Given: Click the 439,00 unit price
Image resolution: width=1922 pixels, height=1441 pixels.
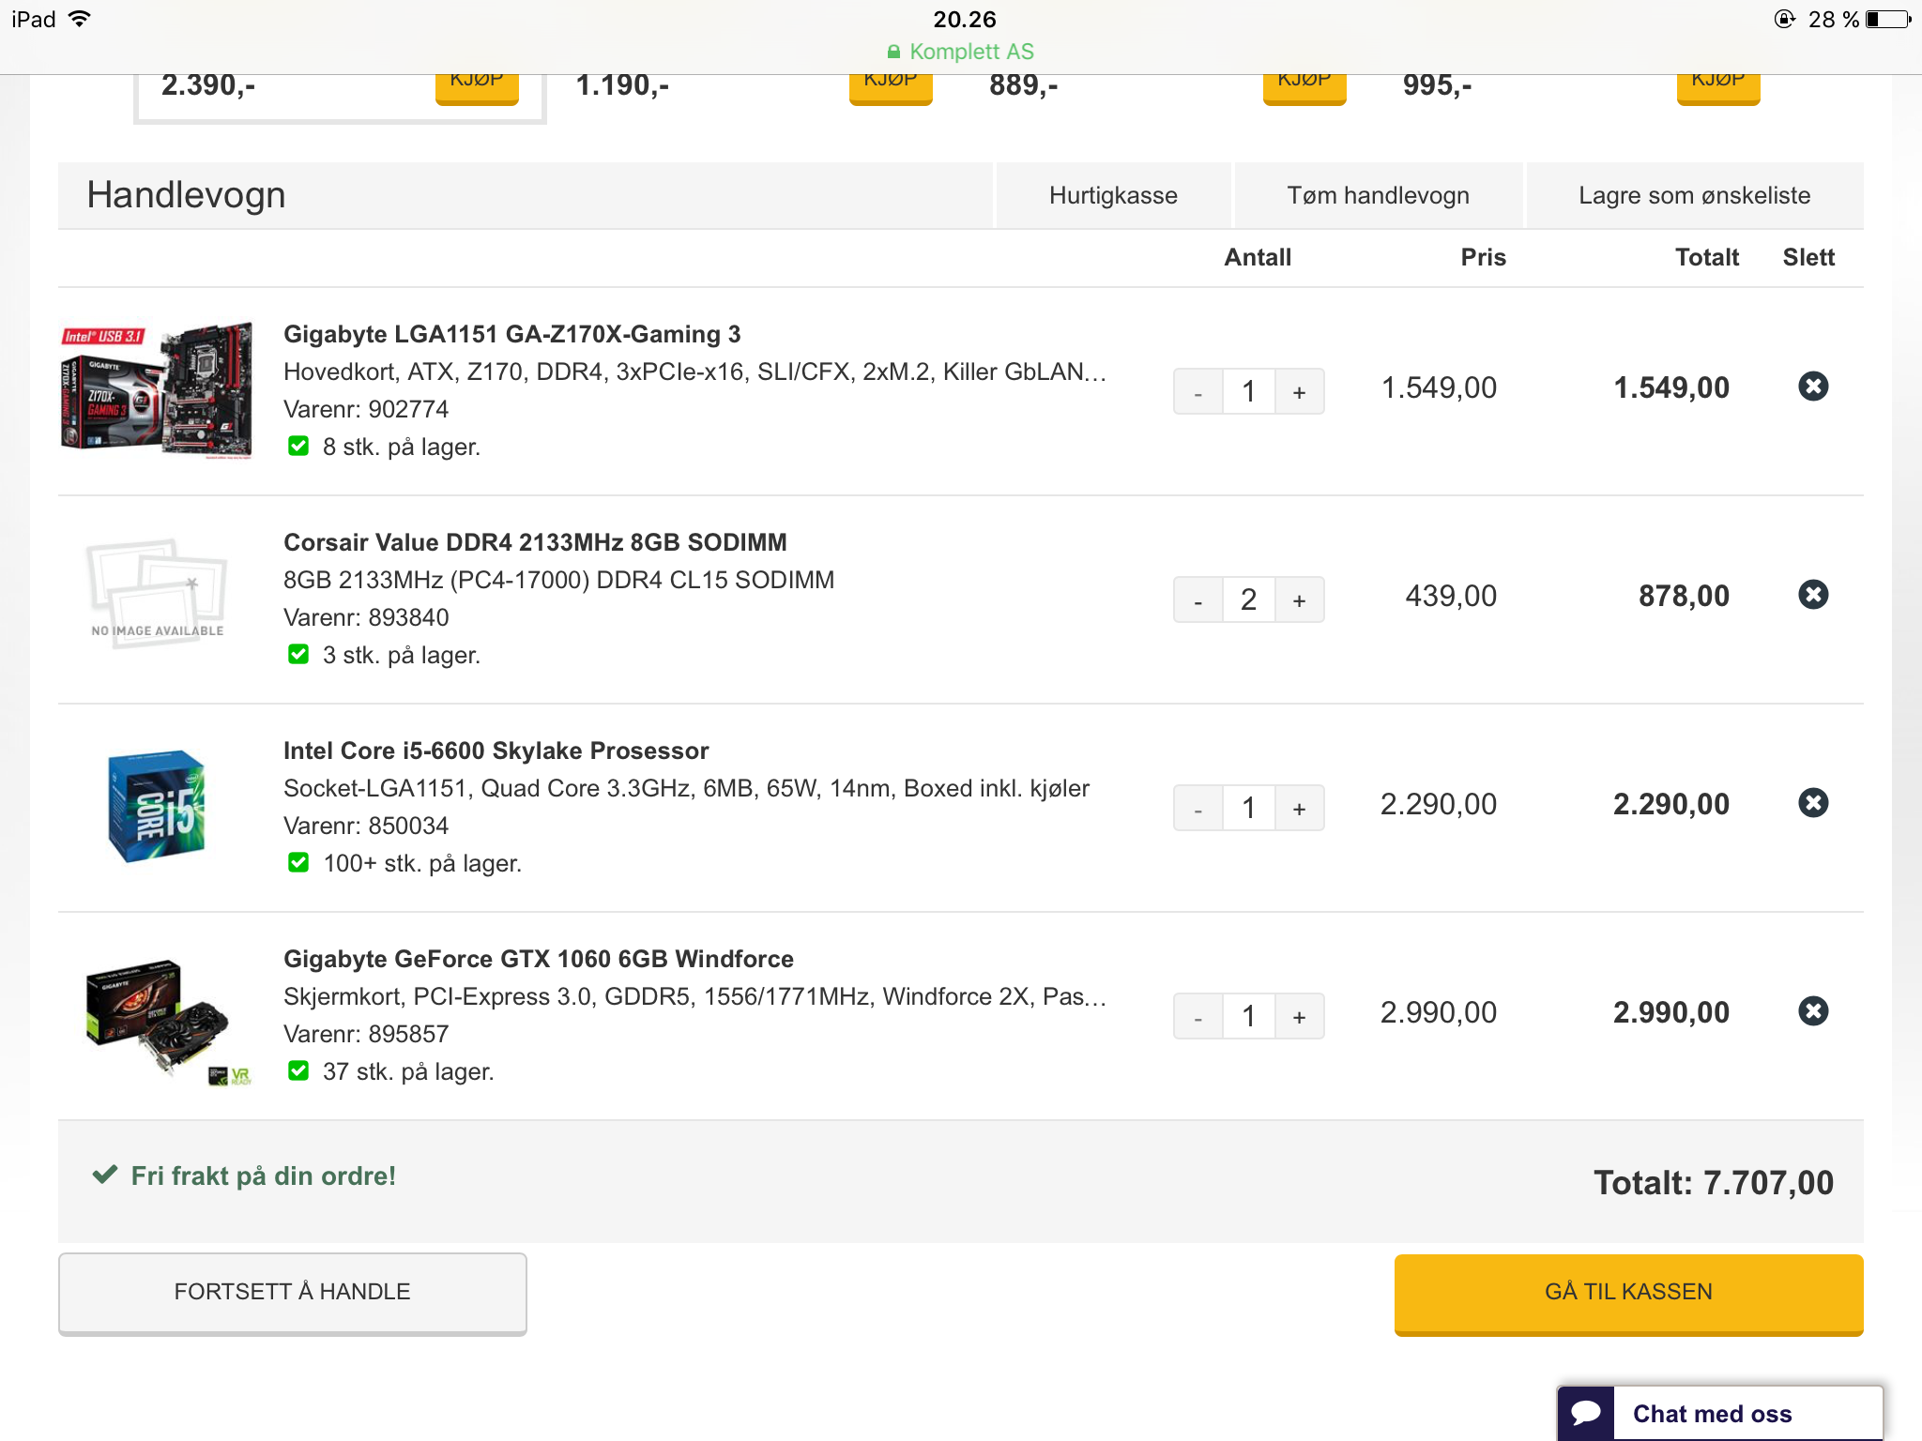Looking at the screenshot, I should (1451, 596).
